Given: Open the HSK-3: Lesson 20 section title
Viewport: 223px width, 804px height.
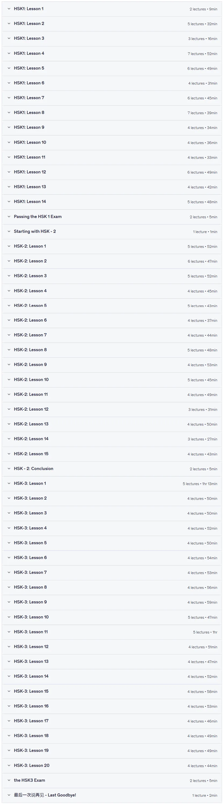Looking at the screenshot, I should pos(32,765).
